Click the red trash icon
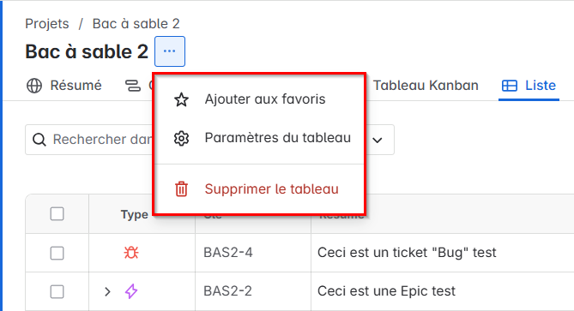The width and height of the screenshot is (574, 311). point(181,189)
